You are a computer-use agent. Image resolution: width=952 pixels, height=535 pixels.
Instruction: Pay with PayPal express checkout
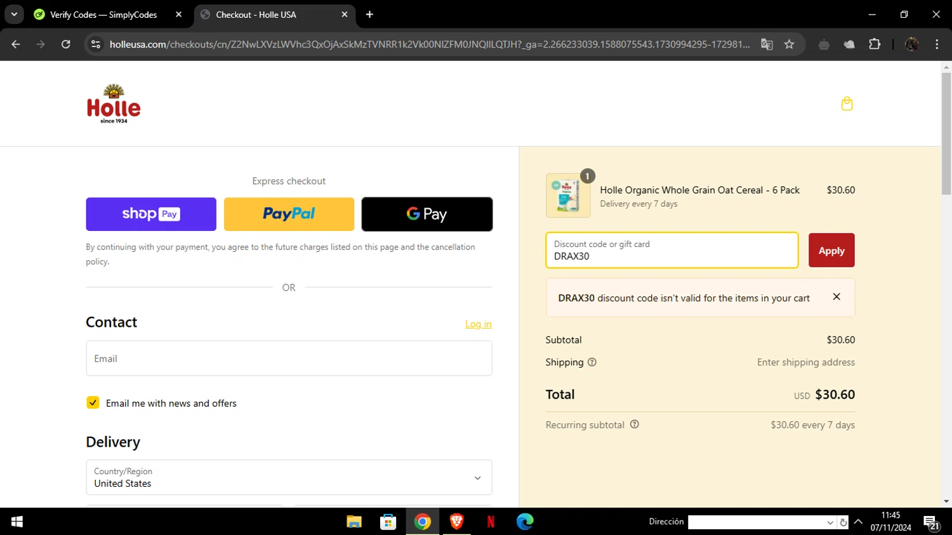pyautogui.click(x=289, y=214)
